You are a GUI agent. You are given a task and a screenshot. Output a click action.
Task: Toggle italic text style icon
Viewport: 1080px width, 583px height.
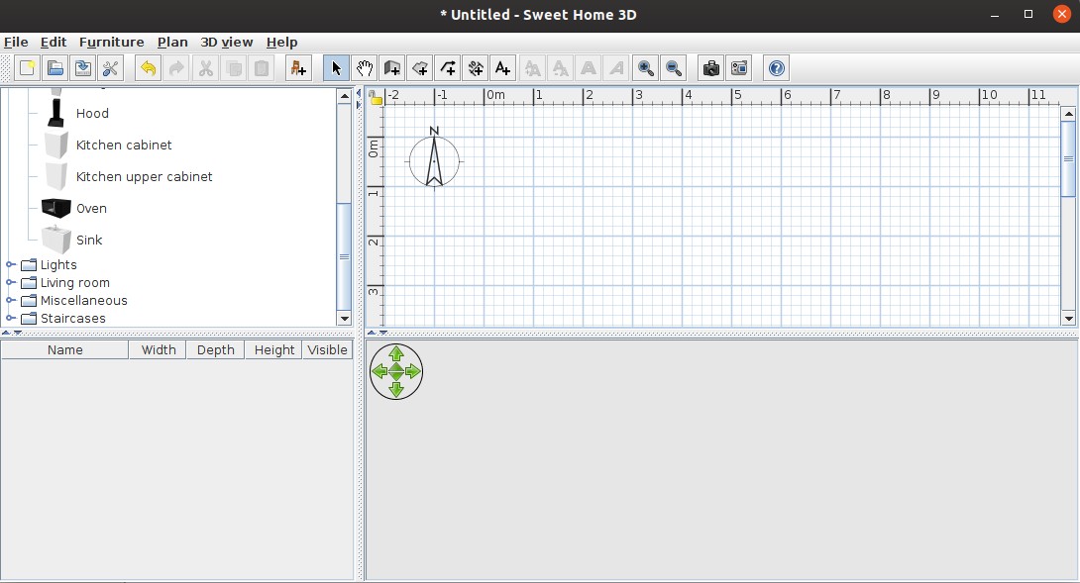(x=616, y=68)
